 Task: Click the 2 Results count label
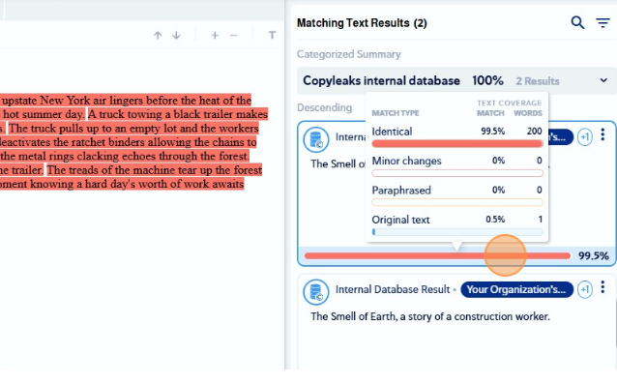click(538, 81)
